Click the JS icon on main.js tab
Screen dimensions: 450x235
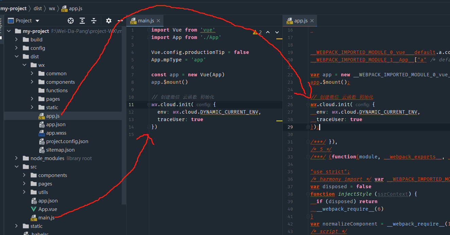click(x=133, y=21)
